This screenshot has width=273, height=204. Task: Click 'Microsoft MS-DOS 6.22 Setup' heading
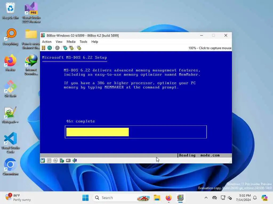tap(75, 57)
